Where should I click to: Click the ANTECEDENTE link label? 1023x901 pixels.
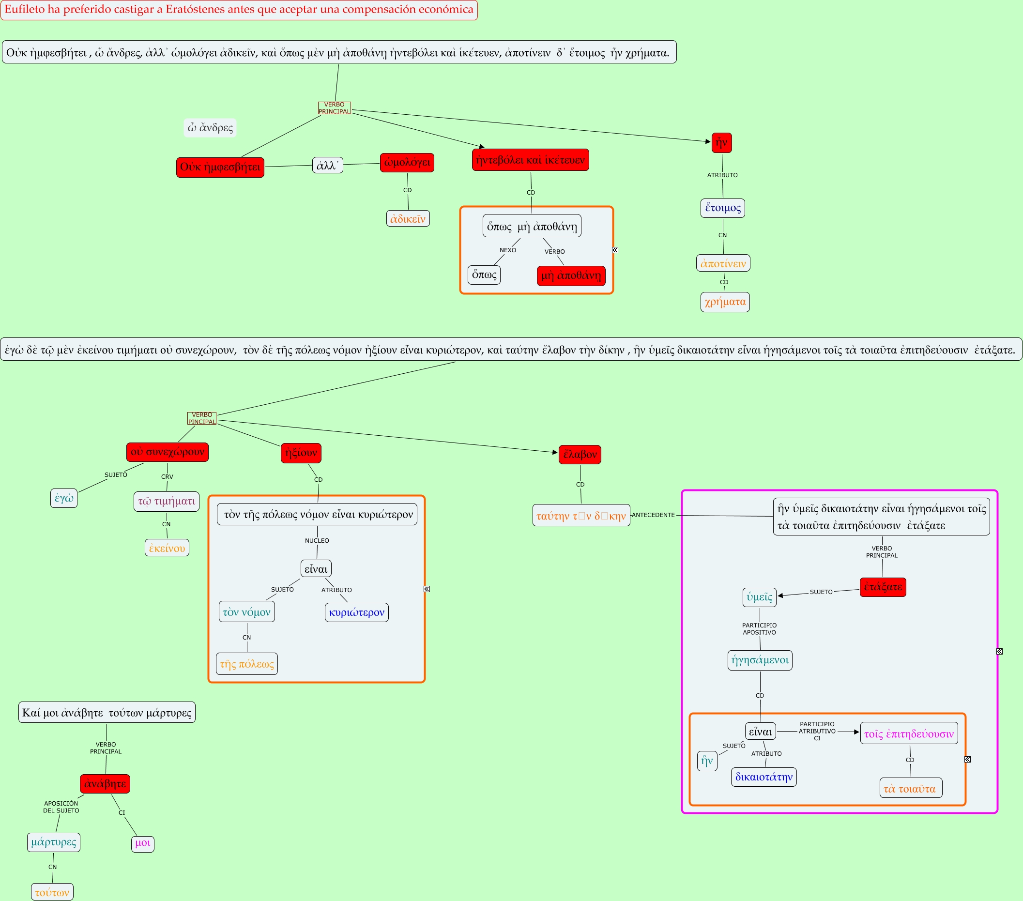pos(653,515)
